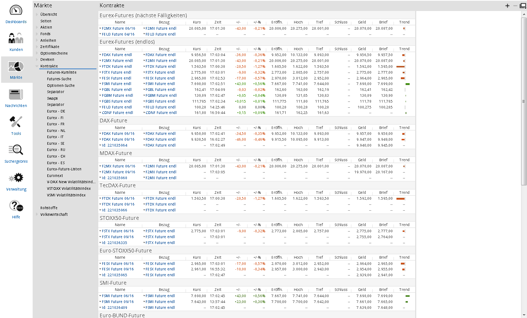
Task: Click the vertical scrollbar on the right
Action: 524,102
